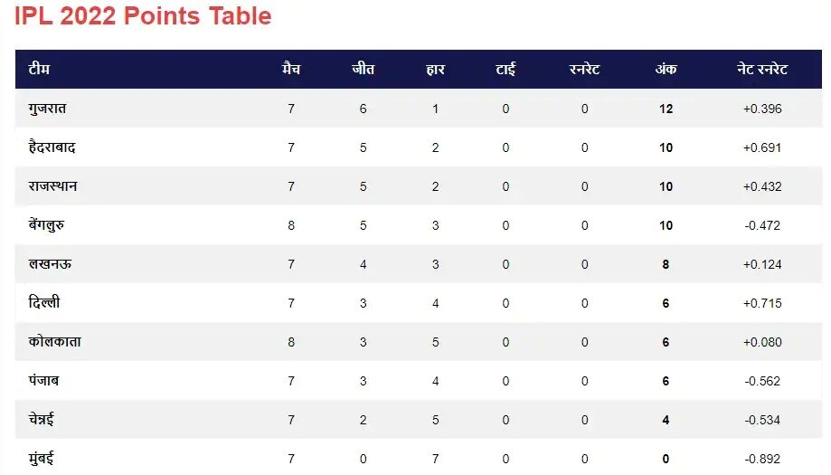Click the अंक column header
The width and height of the screenshot is (831, 475).
point(666,69)
